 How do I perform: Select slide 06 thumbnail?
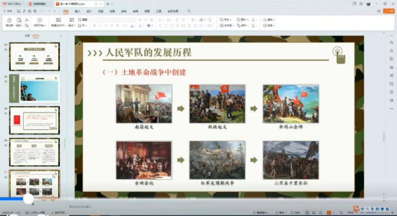(x=35, y=152)
